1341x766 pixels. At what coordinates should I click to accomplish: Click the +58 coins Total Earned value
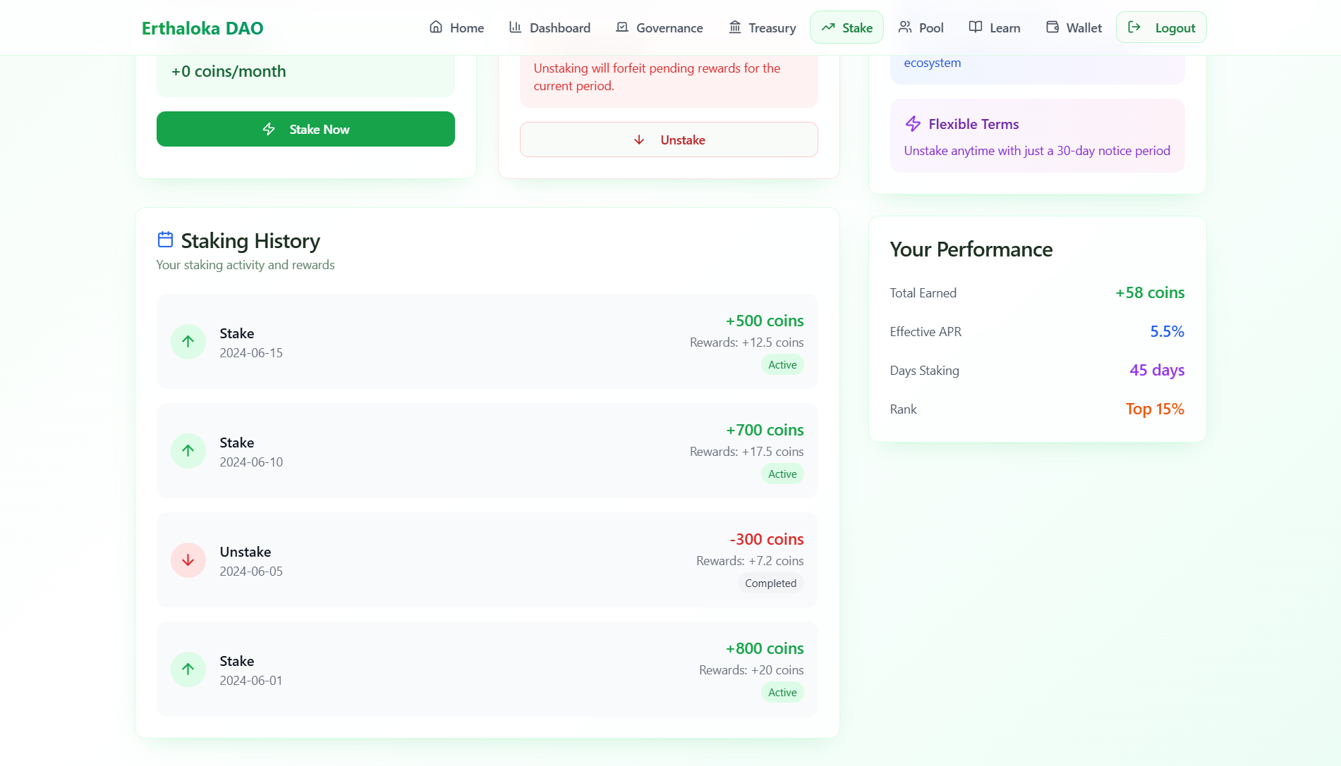[x=1150, y=292]
